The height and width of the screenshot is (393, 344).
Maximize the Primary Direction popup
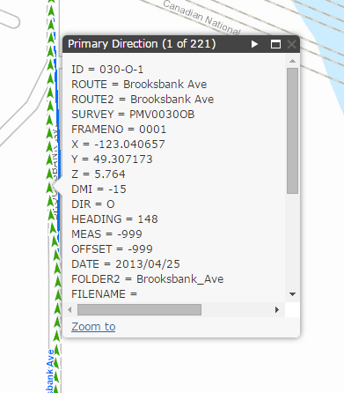pyautogui.click(x=275, y=44)
